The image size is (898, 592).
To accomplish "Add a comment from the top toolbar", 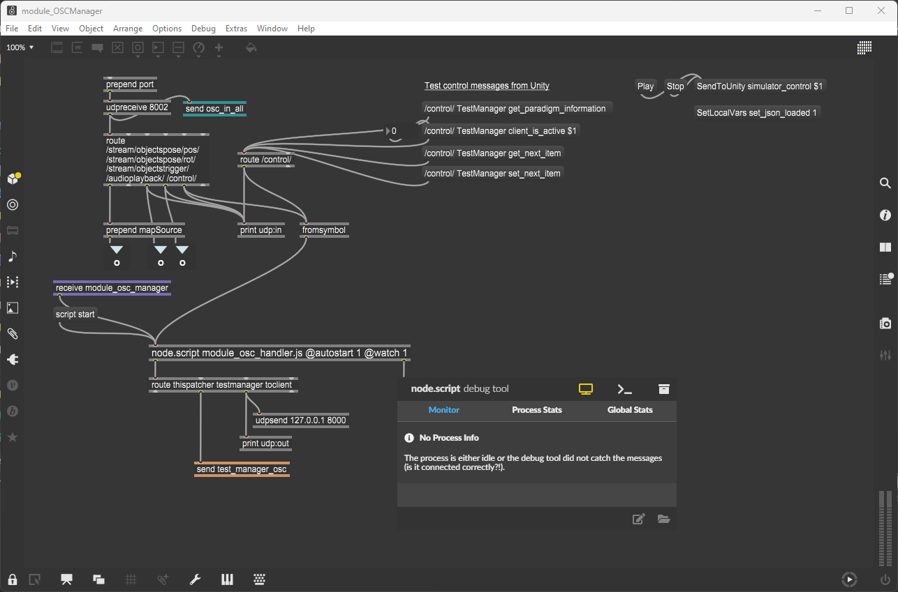I will [x=98, y=48].
